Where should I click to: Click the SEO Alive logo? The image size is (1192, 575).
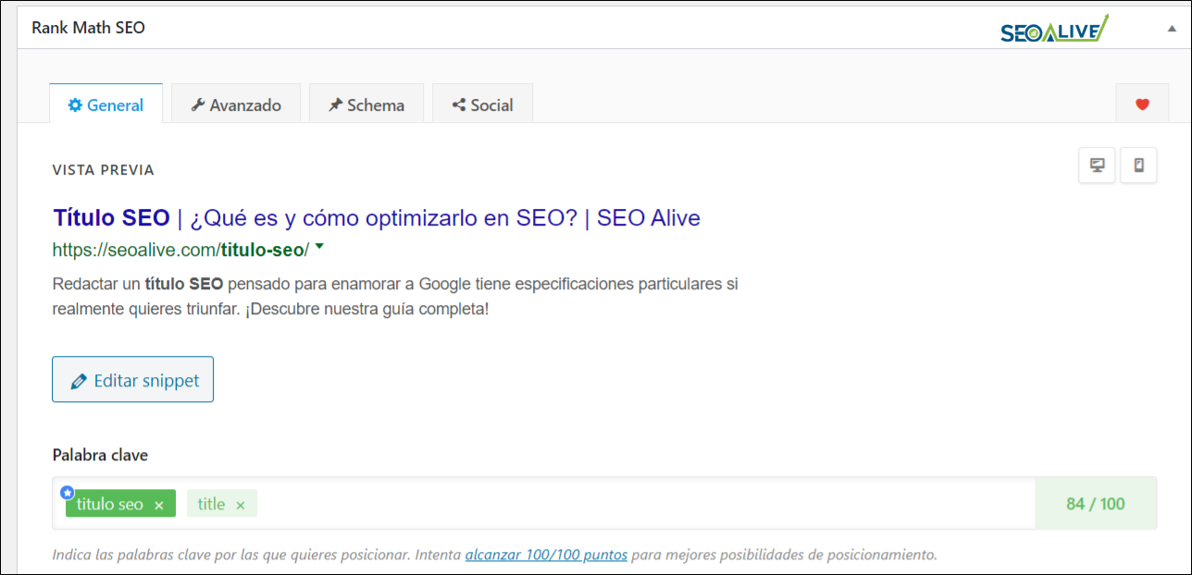(x=1053, y=31)
